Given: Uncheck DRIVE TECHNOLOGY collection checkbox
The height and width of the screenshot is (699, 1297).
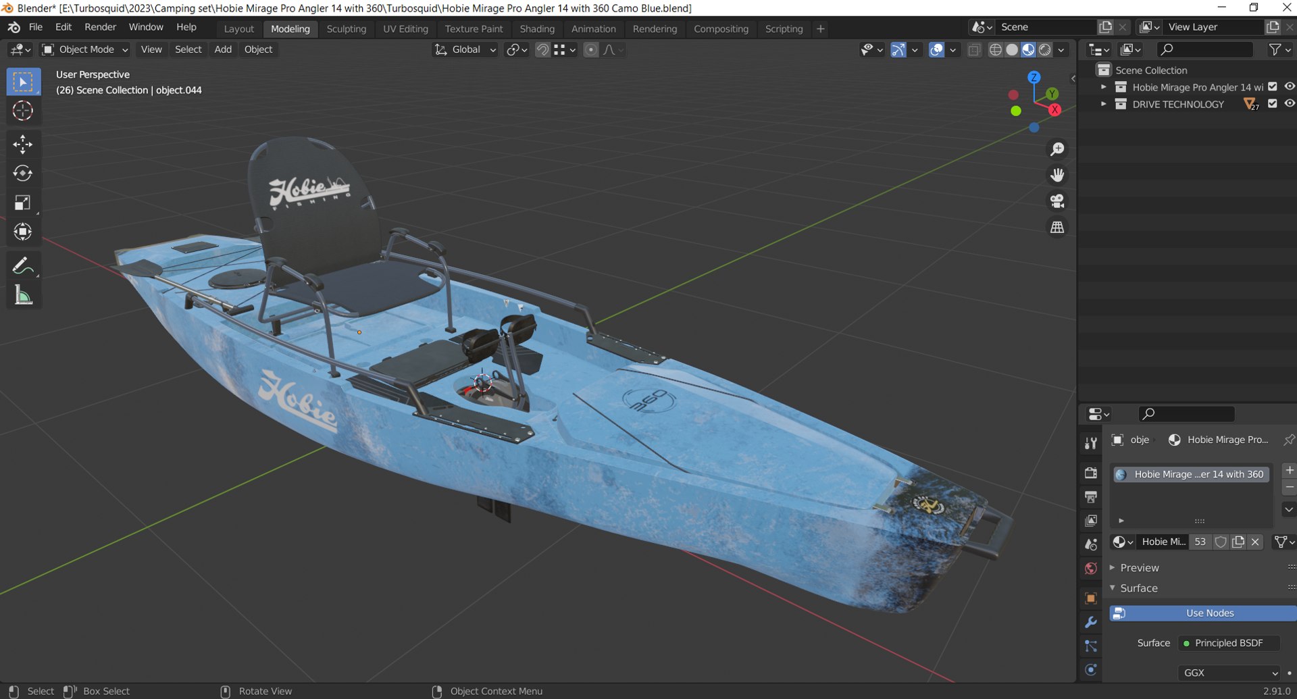Looking at the screenshot, I should coord(1273,104).
